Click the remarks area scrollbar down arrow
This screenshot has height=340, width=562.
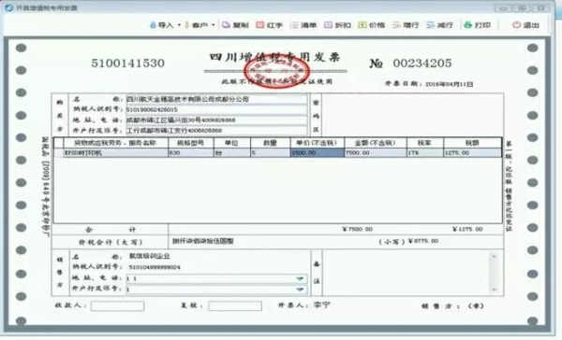[494, 290]
